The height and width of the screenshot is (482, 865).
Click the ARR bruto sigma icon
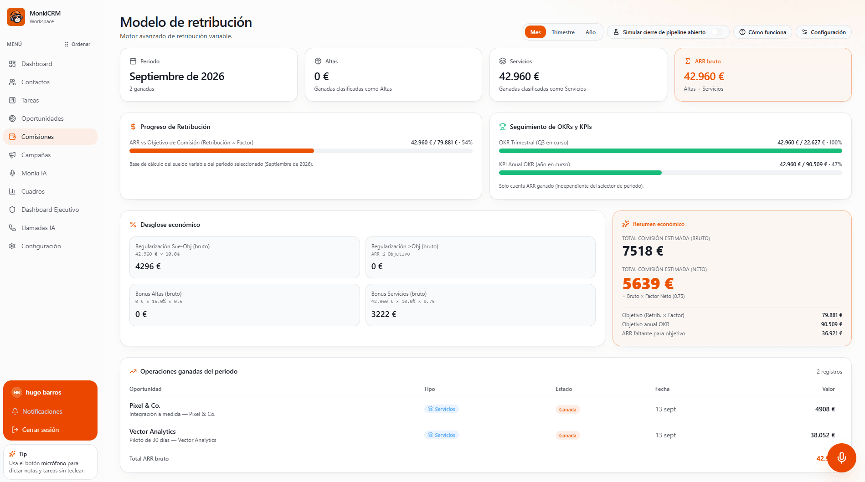click(x=688, y=61)
